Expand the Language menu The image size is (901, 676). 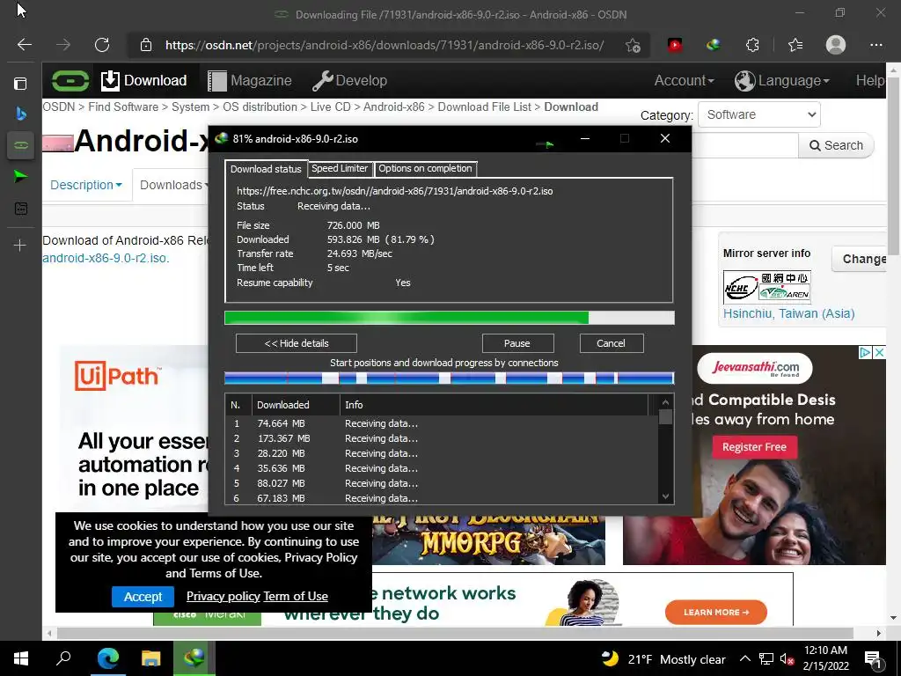[x=782, y=80]
